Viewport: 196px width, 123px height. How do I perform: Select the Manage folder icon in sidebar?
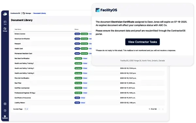pyautogui.click(x=5, y=29)
